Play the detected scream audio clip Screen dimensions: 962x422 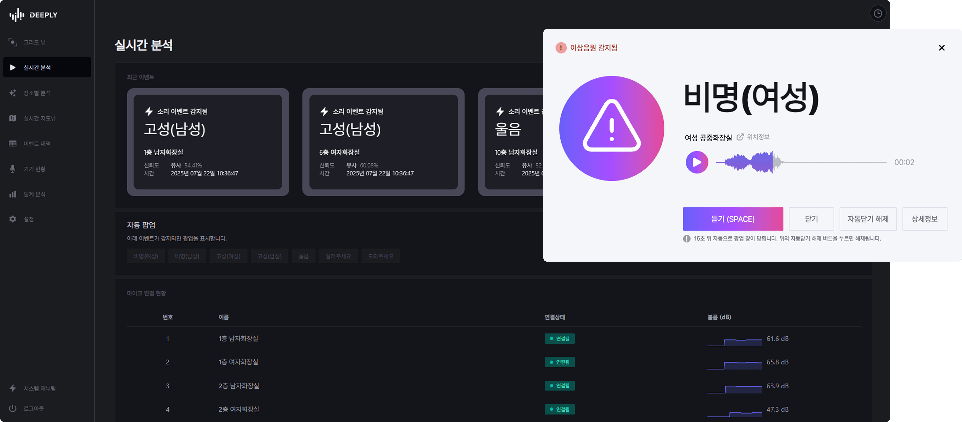click(x=696, y=162)
